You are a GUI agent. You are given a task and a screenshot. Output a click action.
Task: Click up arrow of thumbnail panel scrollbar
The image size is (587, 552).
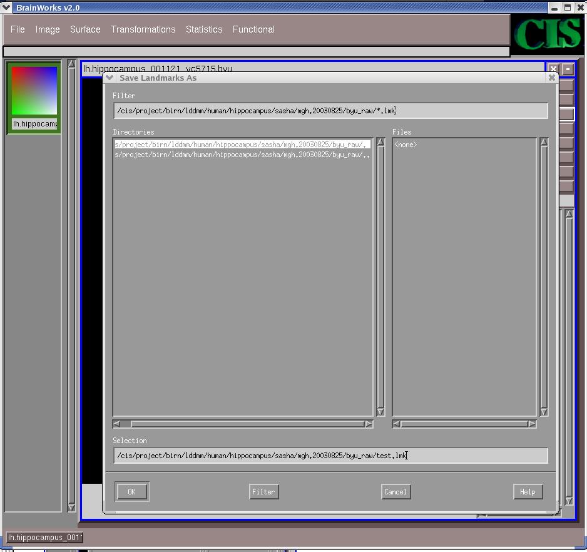click(71, 64)
